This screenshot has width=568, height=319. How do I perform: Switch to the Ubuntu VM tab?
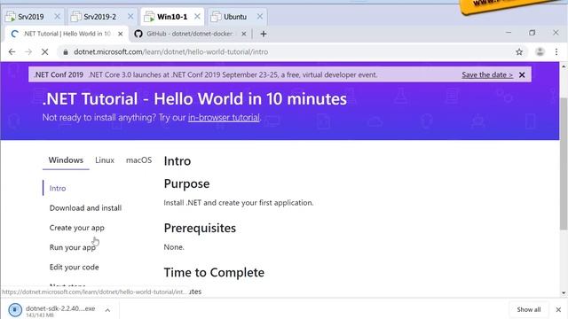tap(234, 17)
